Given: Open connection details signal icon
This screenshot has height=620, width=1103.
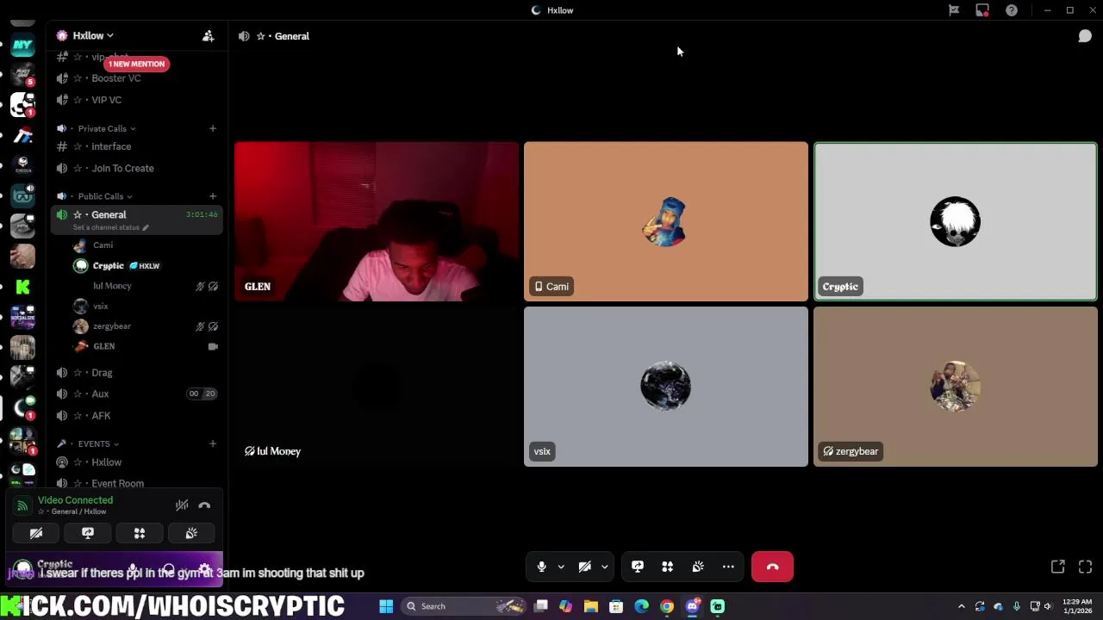Looking at the screenshot, I should click(x=22, y=505).
